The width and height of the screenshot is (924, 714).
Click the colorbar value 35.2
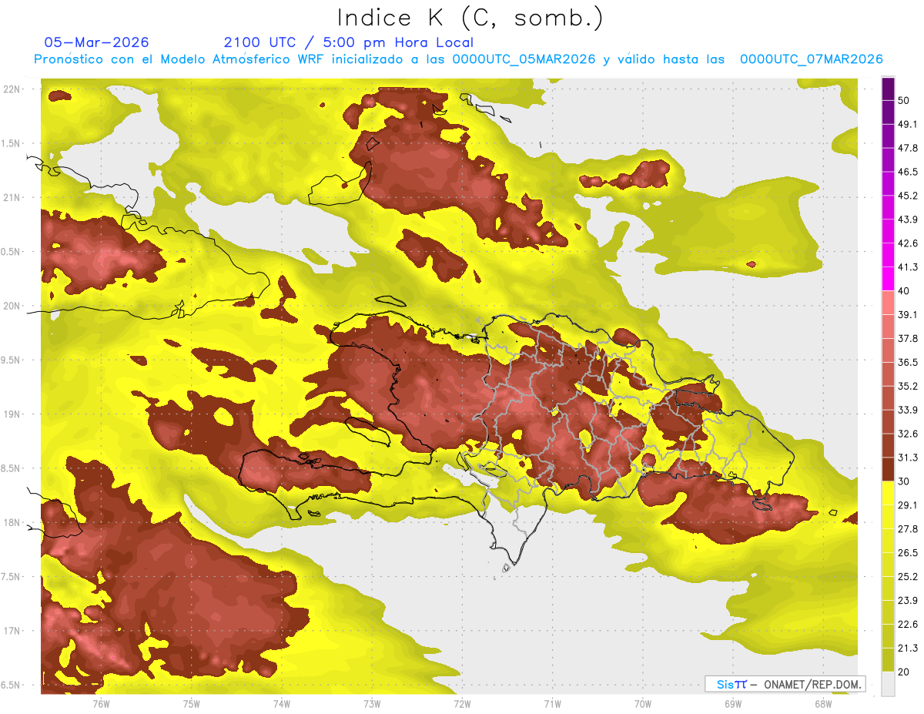point(909,386)
